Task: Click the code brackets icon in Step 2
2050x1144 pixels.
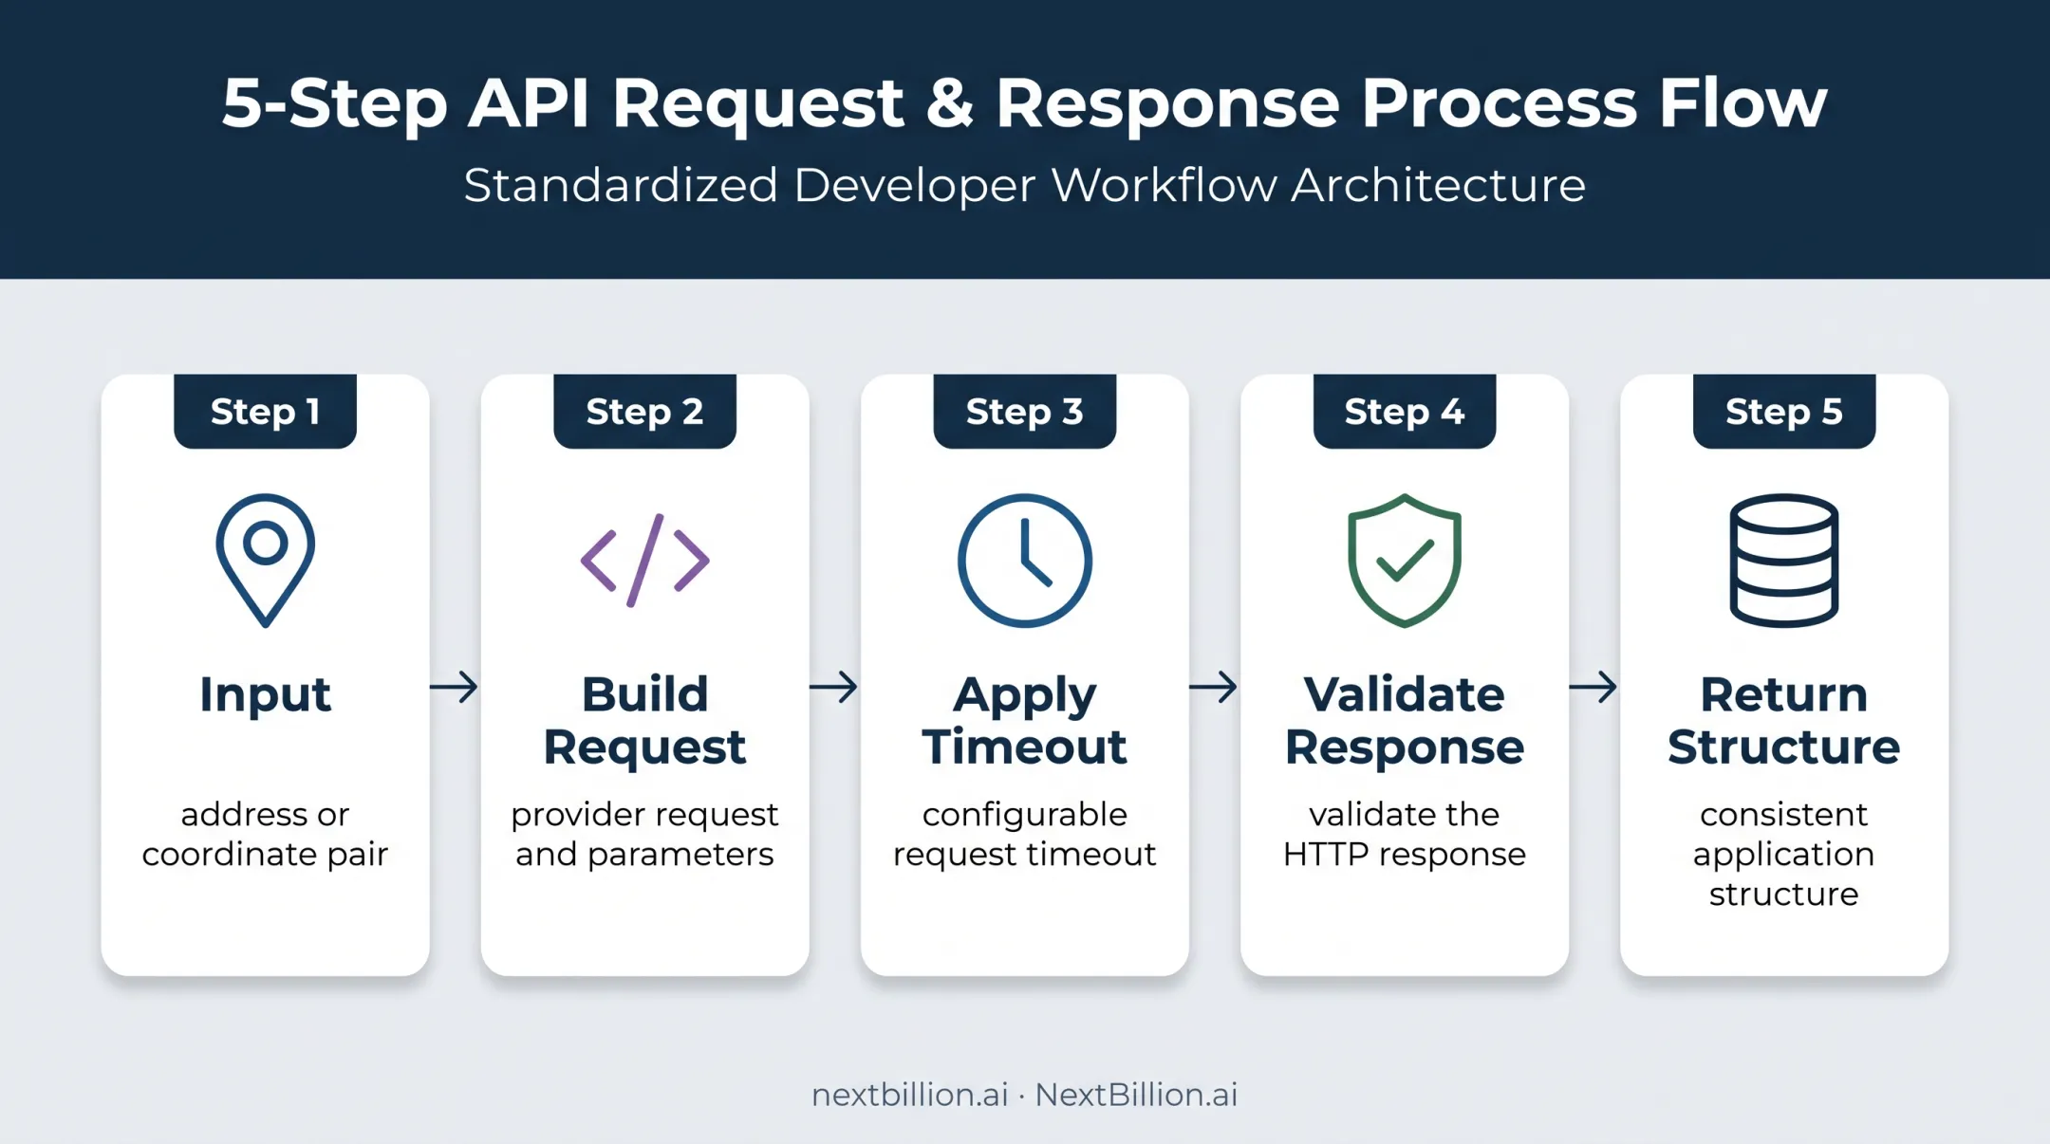Action: pos(644,561)
